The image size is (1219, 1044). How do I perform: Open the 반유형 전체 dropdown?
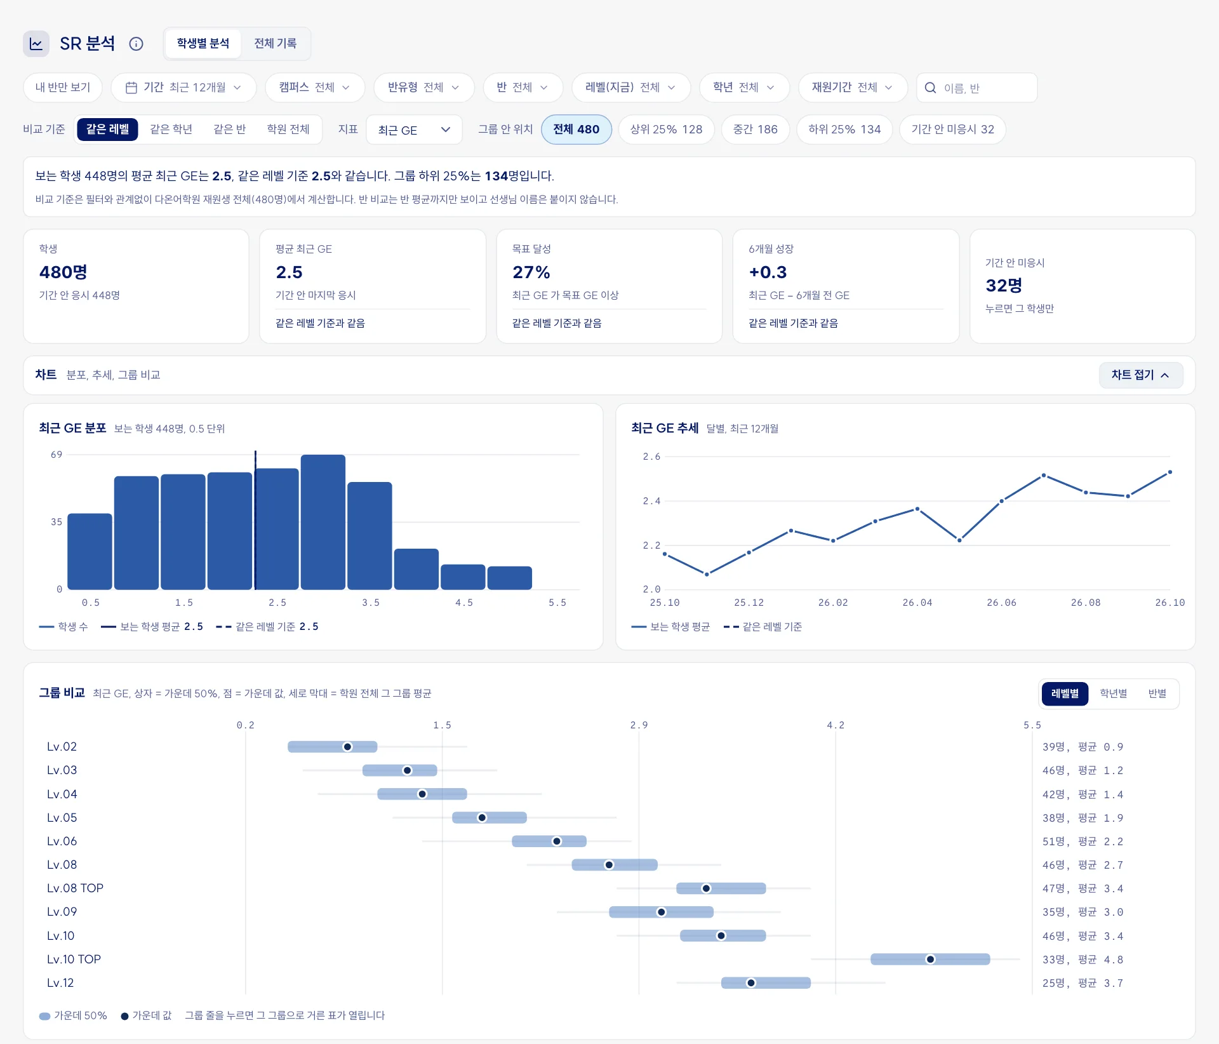click(x=423, y=88)
